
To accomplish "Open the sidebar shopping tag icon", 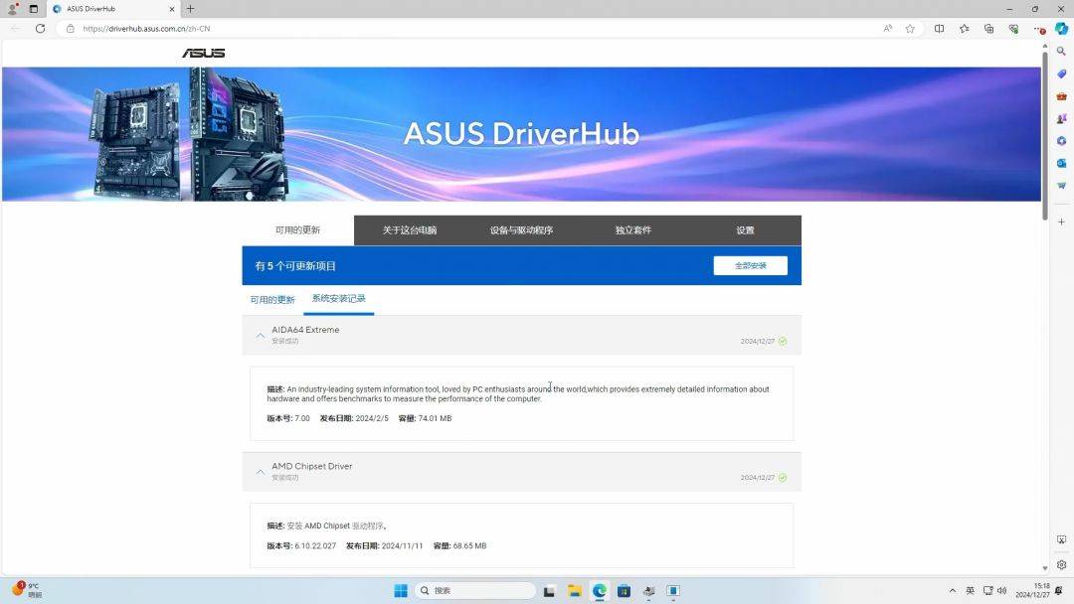I will point(1061,74).
